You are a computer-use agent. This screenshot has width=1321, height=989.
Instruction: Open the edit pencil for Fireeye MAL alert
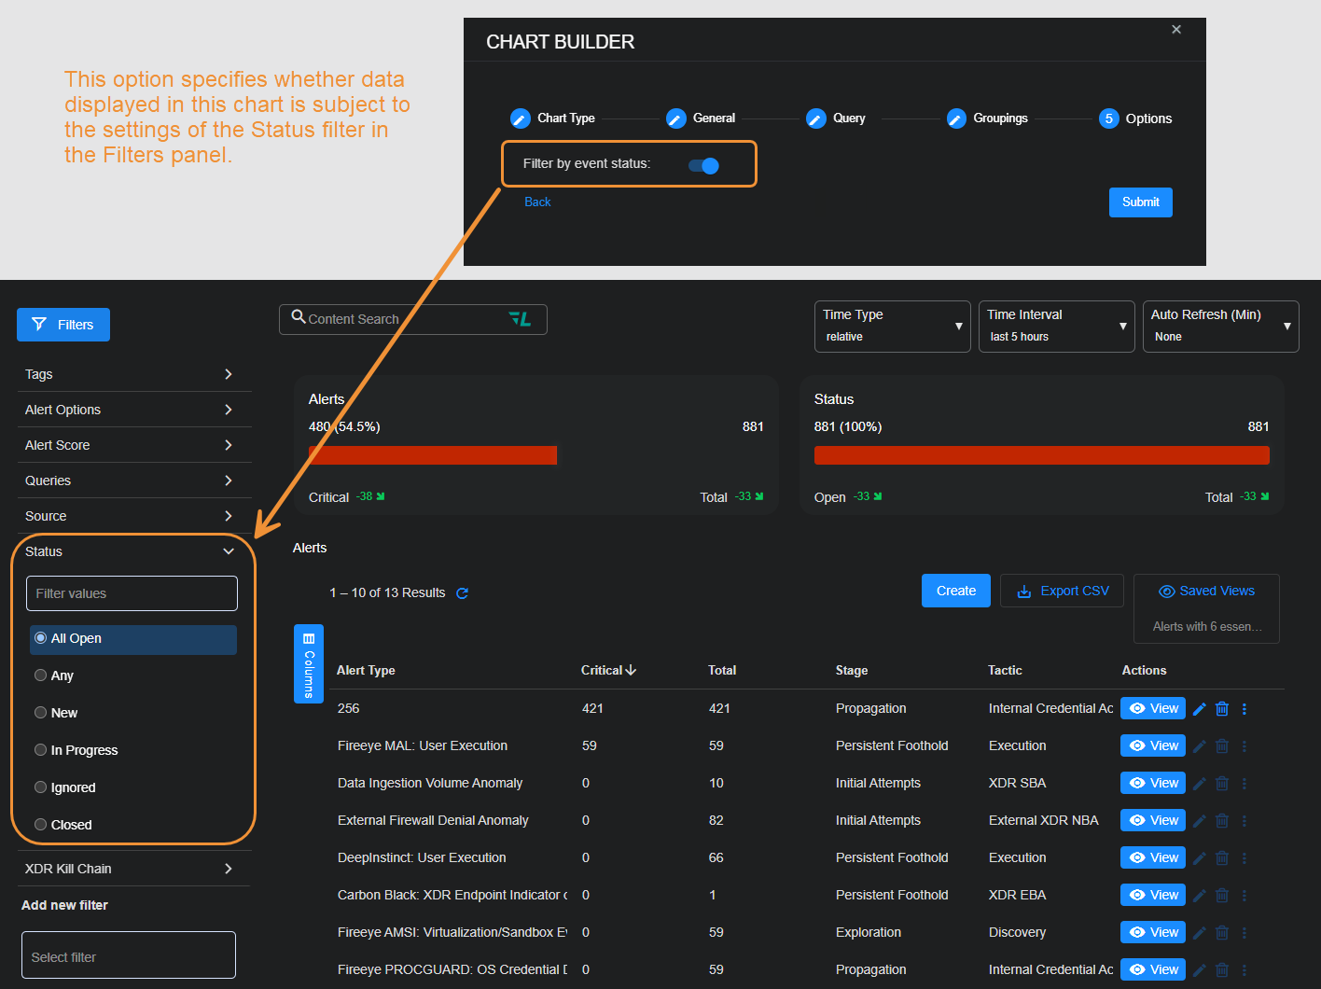pyautogui.click(x=1199, y=745)
